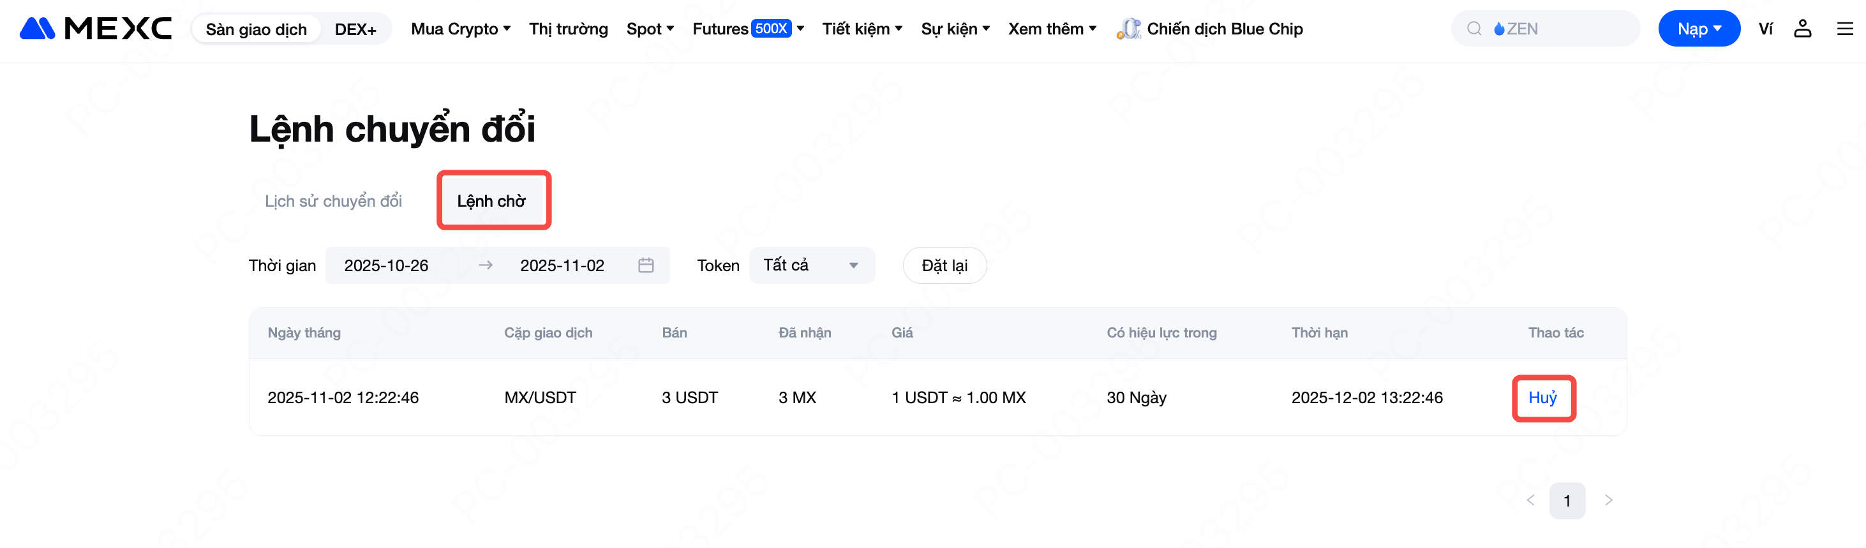Open the Thị trường markets page
The image size is (1866, 548).
point(568,29)
